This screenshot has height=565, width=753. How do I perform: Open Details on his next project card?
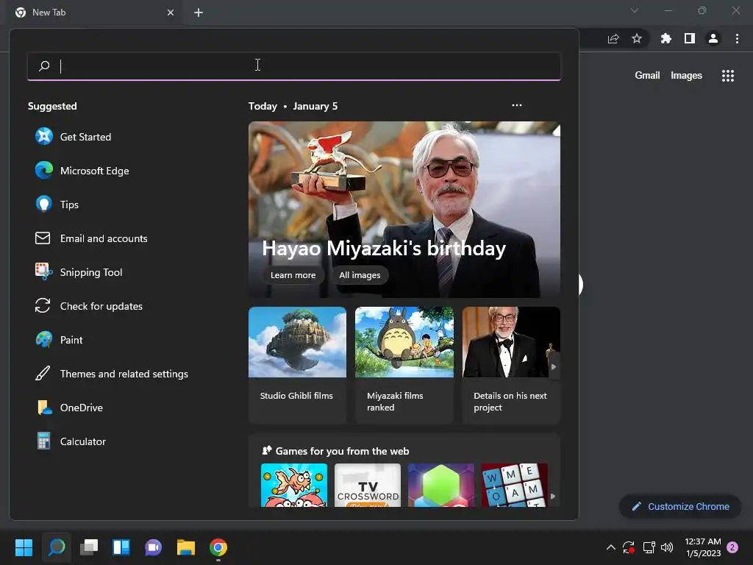click(x=511, y=365)
